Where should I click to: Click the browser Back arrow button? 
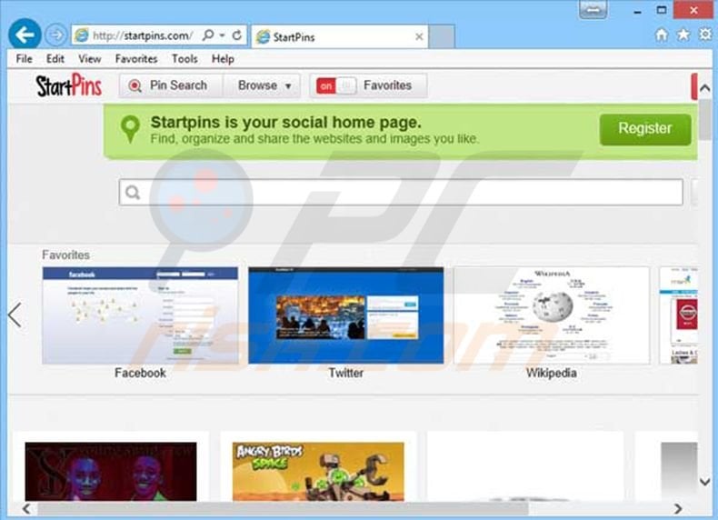pyautogui.click(x=25, y=35)
